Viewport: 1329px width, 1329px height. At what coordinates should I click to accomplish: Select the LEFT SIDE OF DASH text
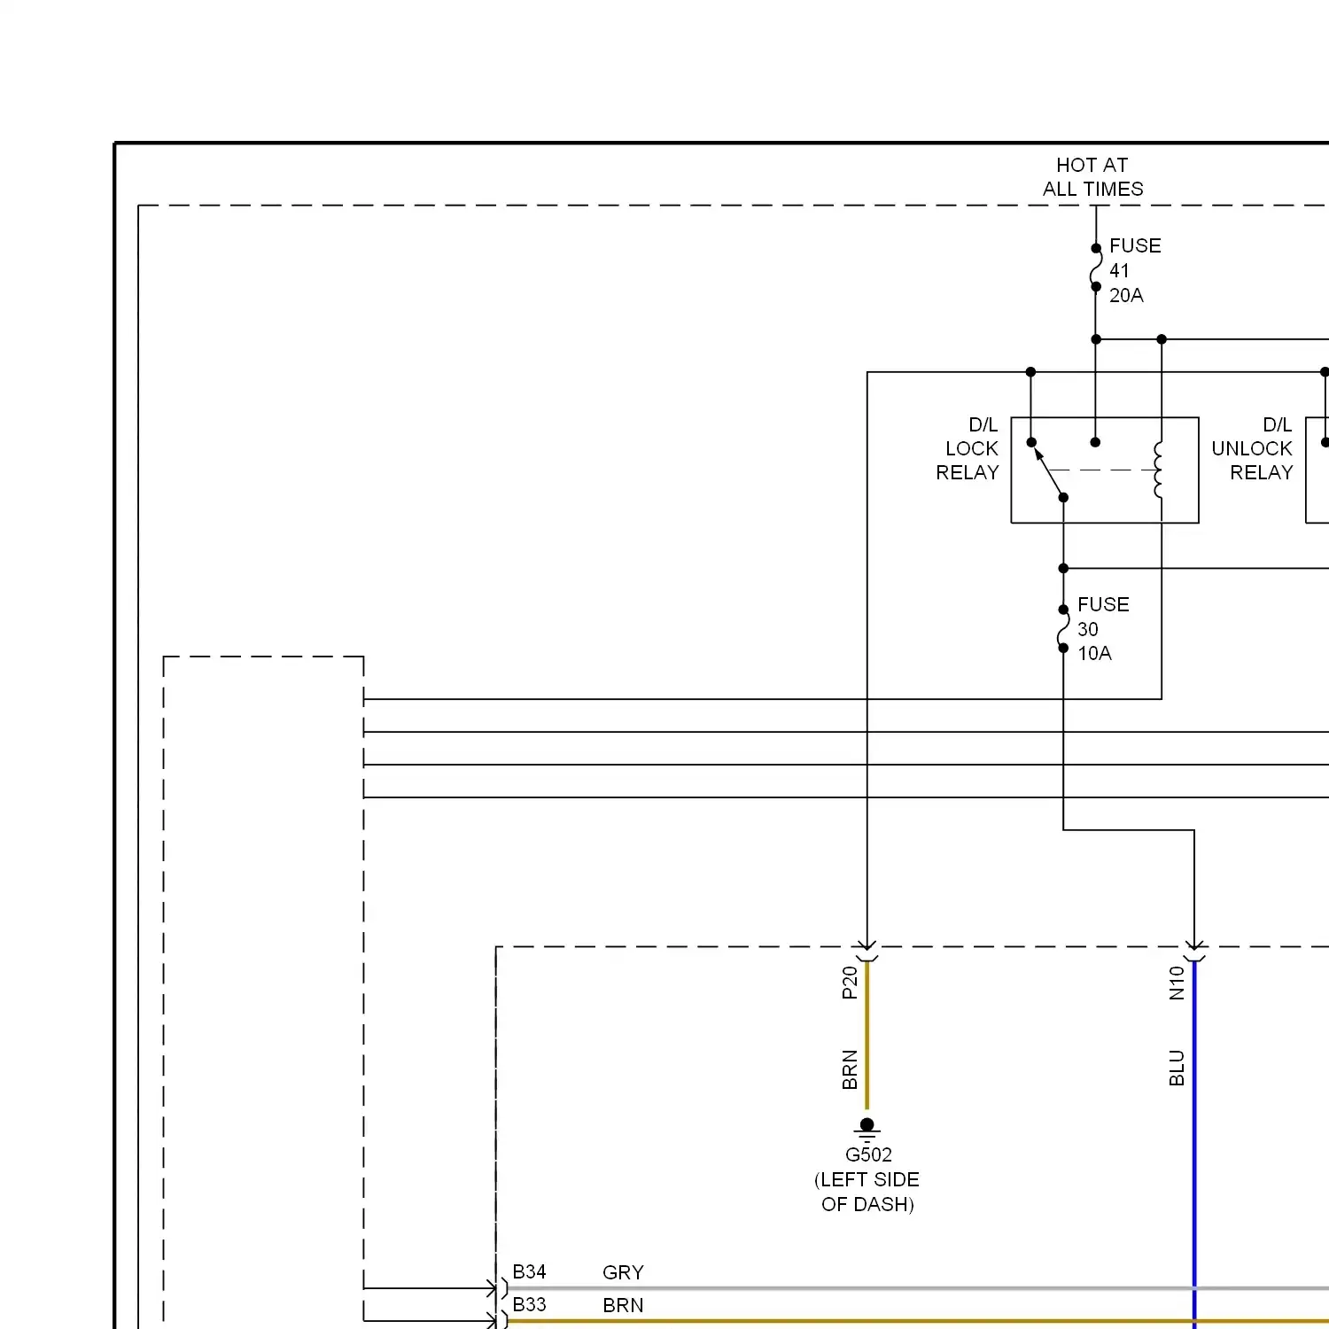(867, 1192)
